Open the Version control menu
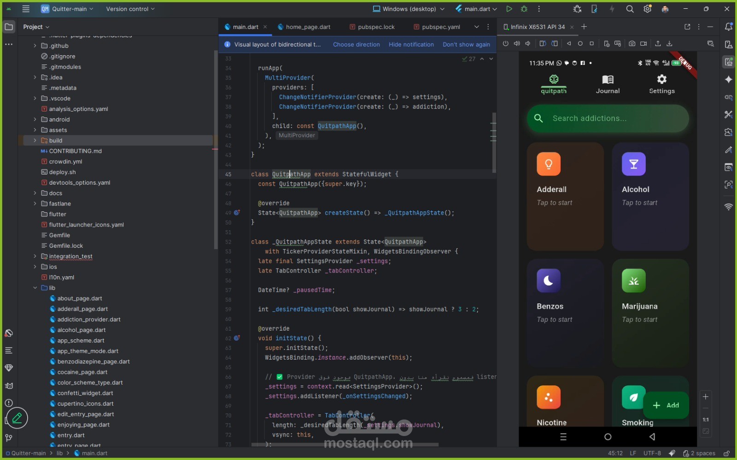This screenshot has height=460, width=737. pyautogui.click(x=129, y=9)
